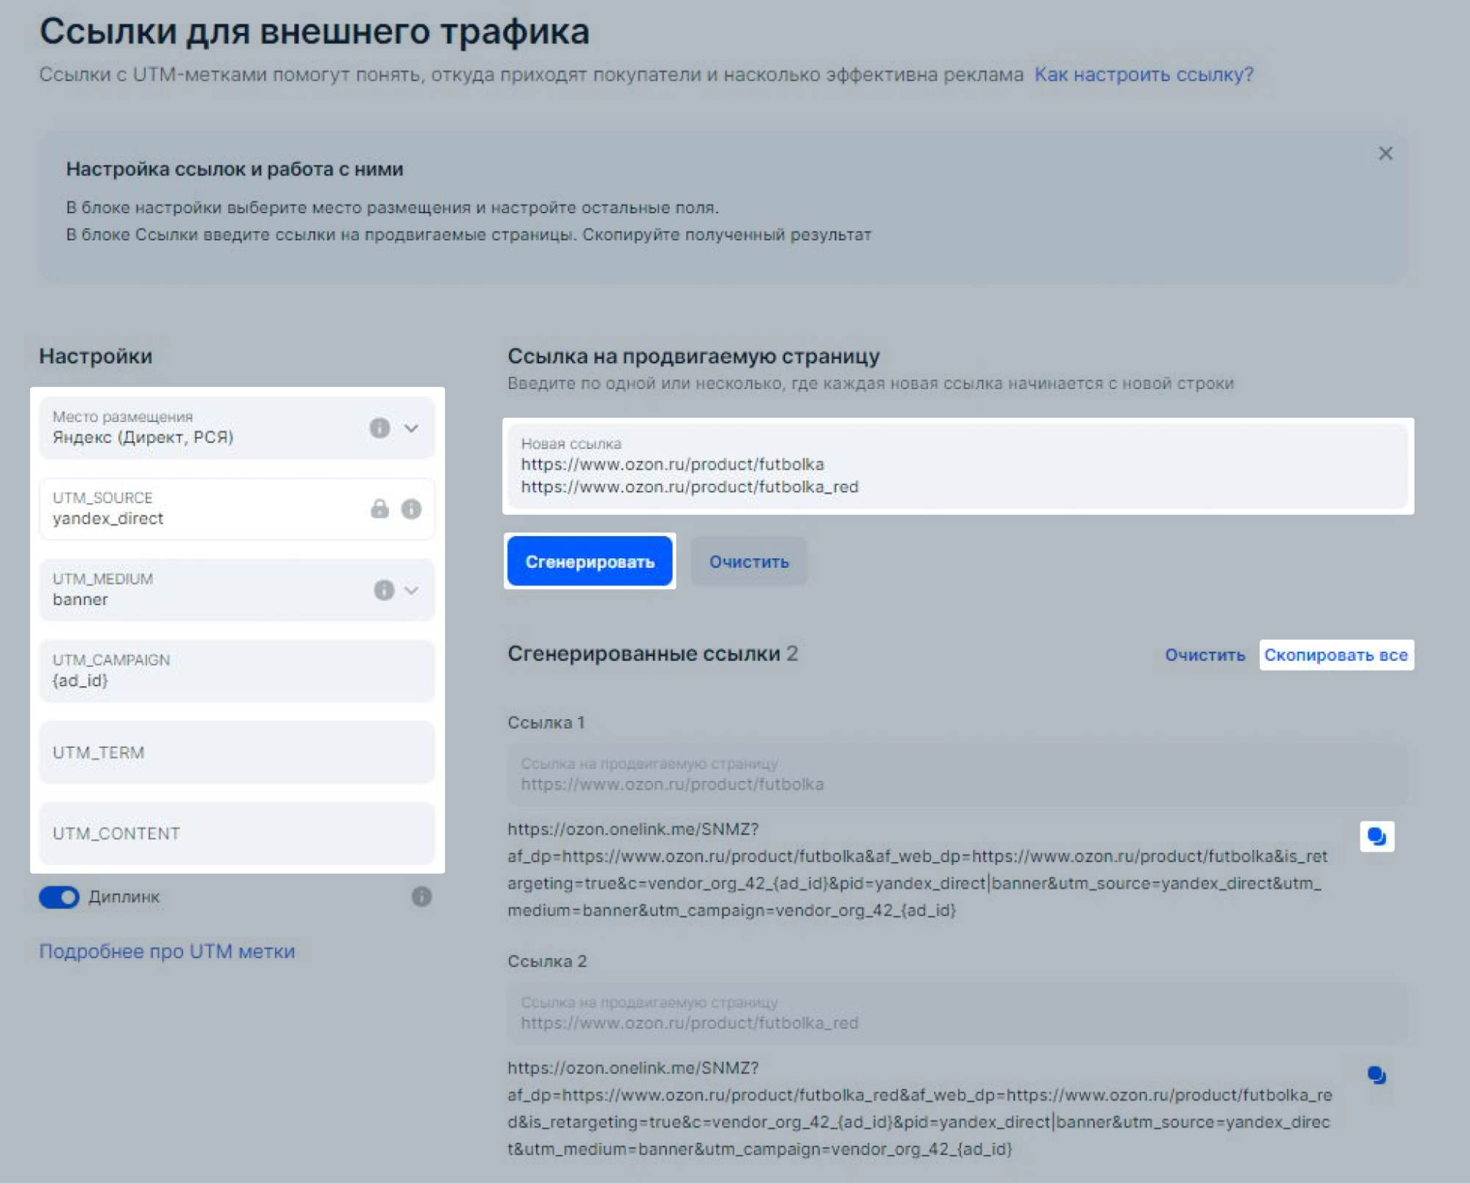Focus the UTM_CONTENT field
The image size is (1470, 1184).
pos(237,832)
